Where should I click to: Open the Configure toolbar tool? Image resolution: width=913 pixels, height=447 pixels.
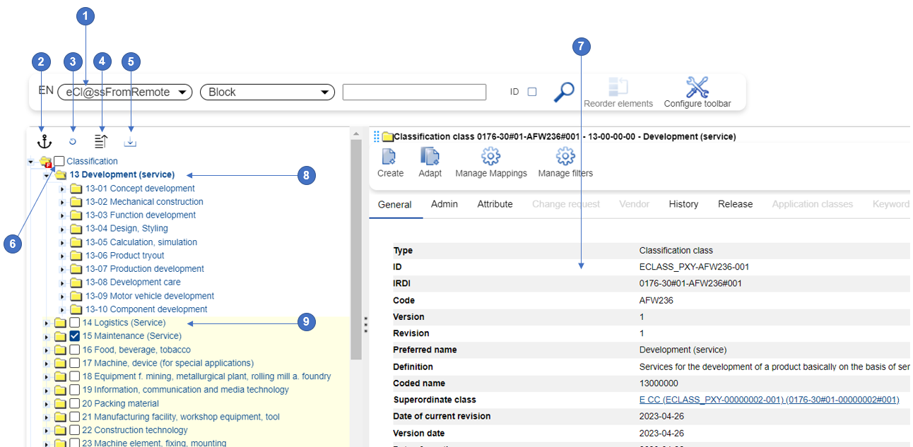click(x=697, y=92)
